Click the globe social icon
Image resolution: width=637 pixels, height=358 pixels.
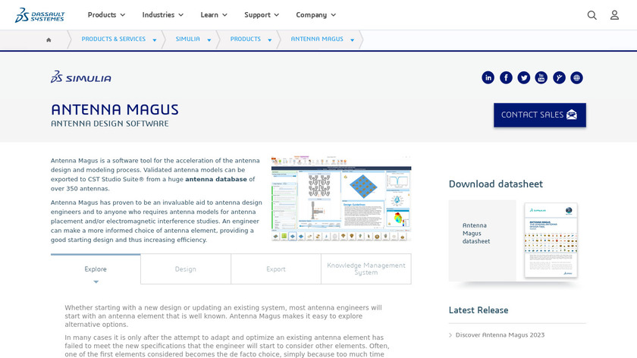576,77
